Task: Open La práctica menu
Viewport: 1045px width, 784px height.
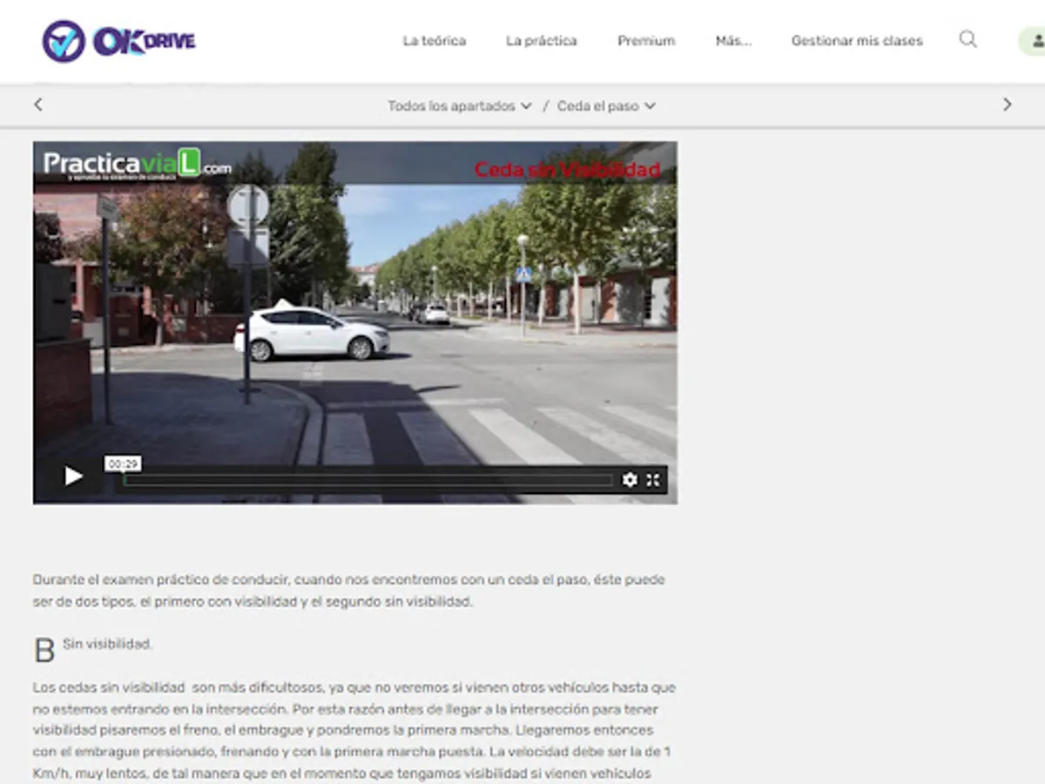Action: click(541, 41)
